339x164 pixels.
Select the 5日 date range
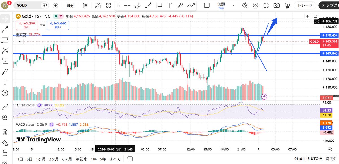(x=29, y=159)
